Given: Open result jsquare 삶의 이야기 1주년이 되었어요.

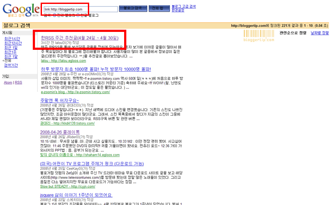Looking at the screenshot, I should coord(76,195).
